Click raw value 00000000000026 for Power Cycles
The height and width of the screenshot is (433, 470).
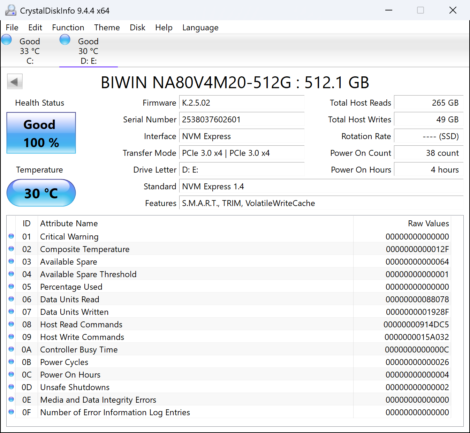pos(417,362)
